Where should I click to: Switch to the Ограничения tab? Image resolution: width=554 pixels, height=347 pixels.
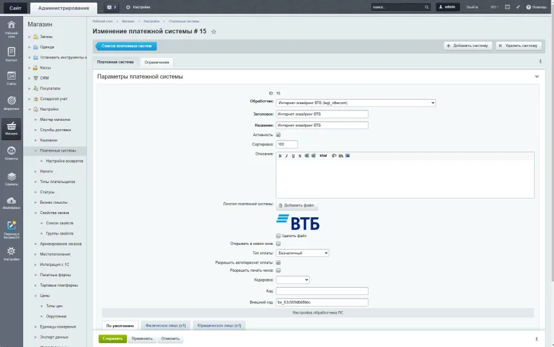(157, 62)
